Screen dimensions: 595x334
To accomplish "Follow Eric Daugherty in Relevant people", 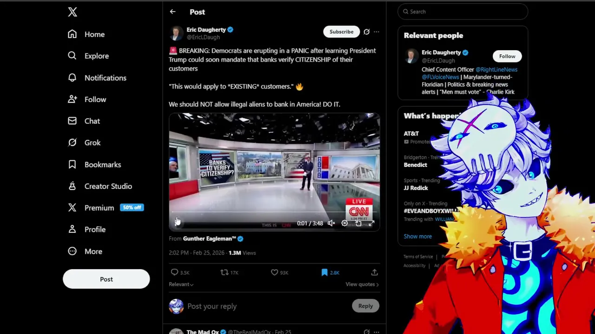I will (507, 56).
